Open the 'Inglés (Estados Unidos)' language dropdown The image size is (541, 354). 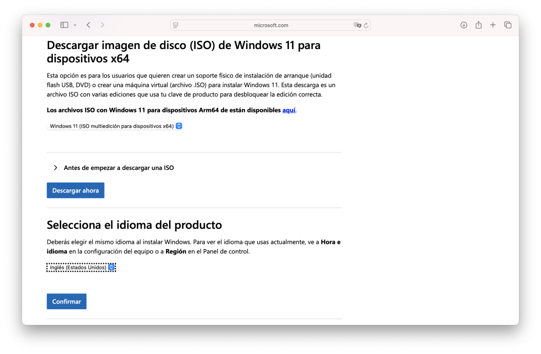(x=81, y=267)
